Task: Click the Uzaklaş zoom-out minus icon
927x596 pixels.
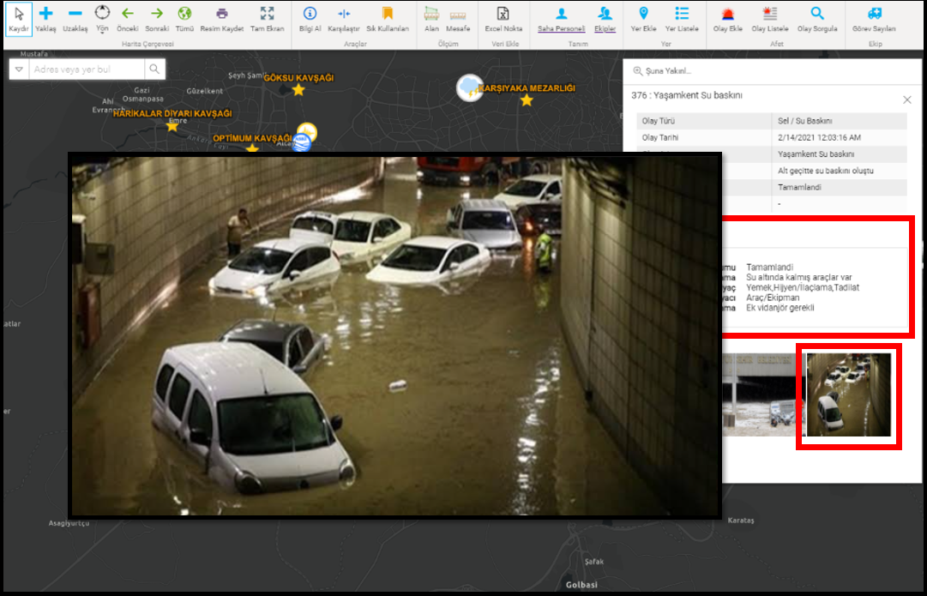Action: (75, 15)
